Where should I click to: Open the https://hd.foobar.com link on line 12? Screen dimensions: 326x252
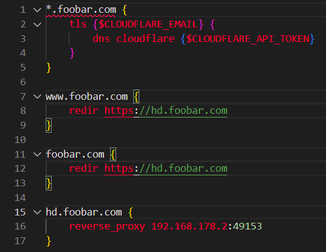coord(165,169)
